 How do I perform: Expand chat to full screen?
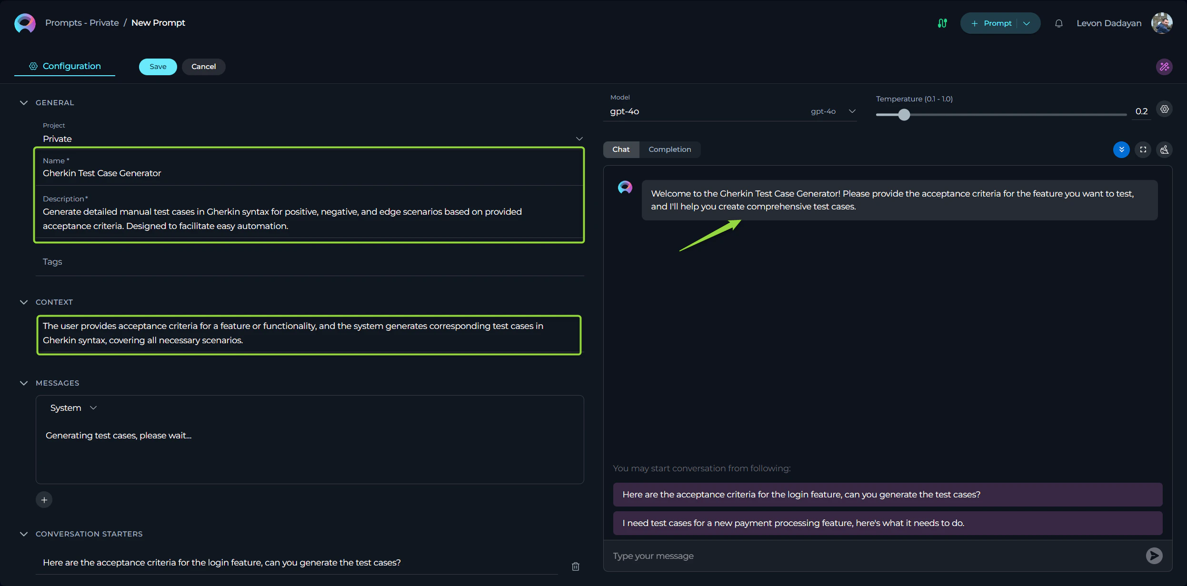pos(1143,149)
